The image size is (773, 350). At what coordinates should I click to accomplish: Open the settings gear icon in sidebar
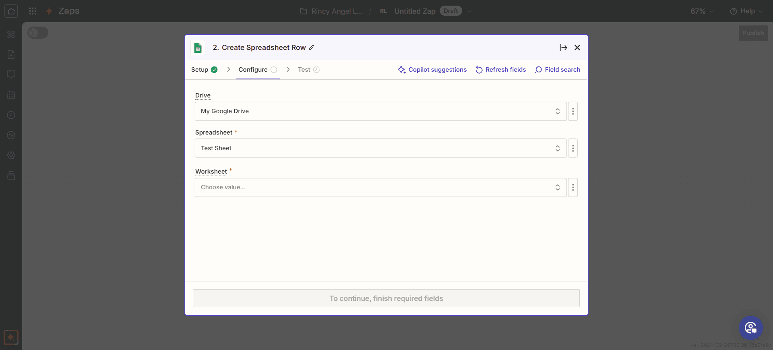(11, 155)
